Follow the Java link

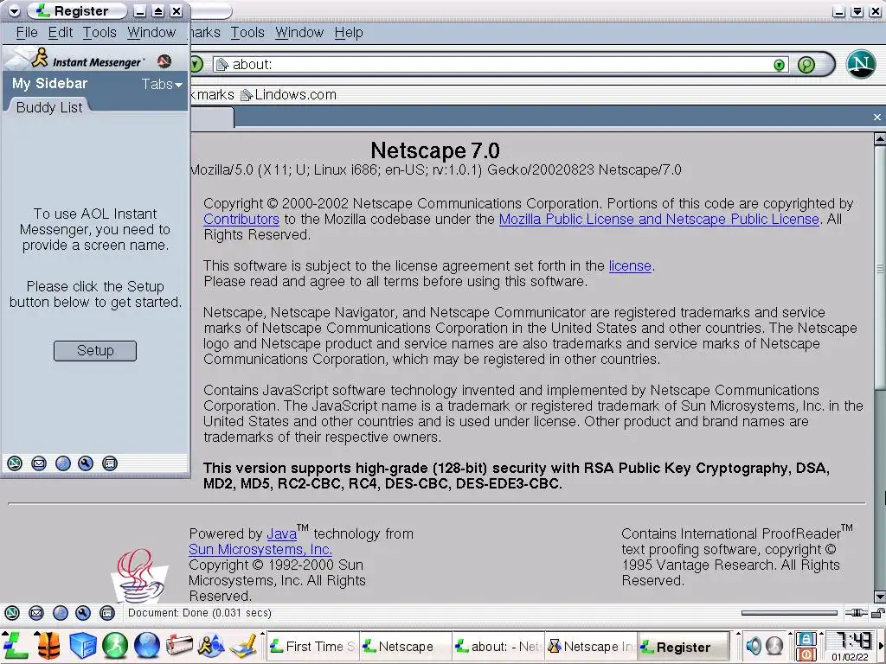tap(281, 533)
